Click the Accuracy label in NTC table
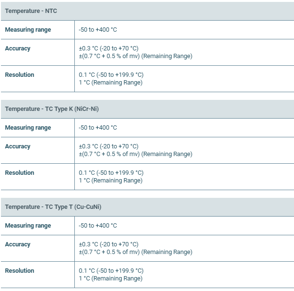 click(x=18, y=48)
